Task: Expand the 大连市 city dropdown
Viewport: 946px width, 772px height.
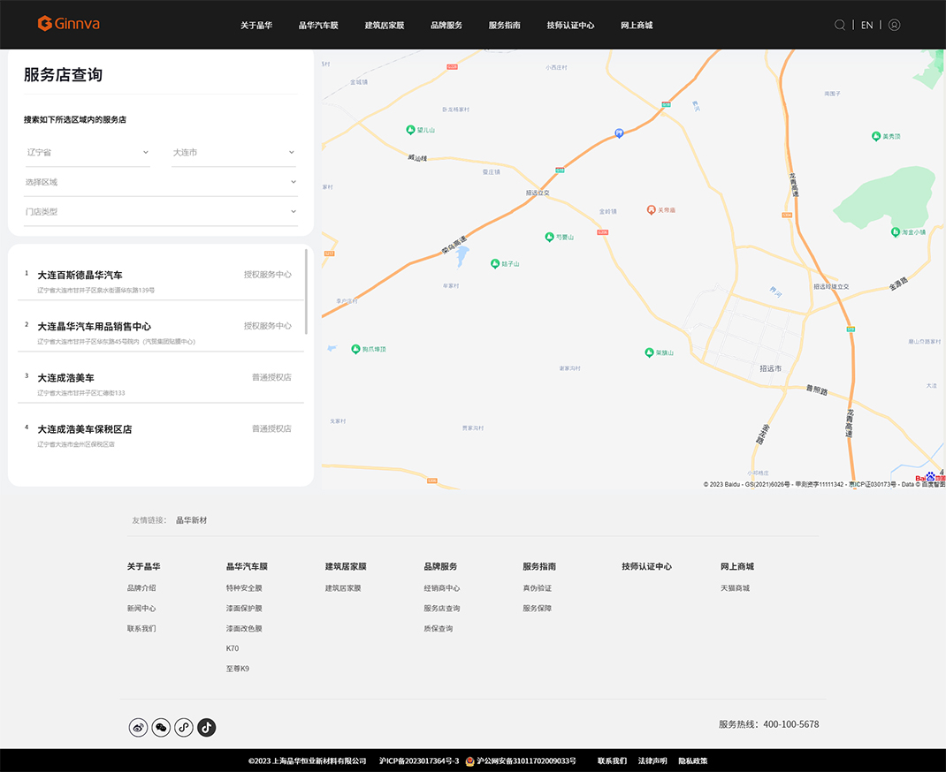Action: (233, 153)
